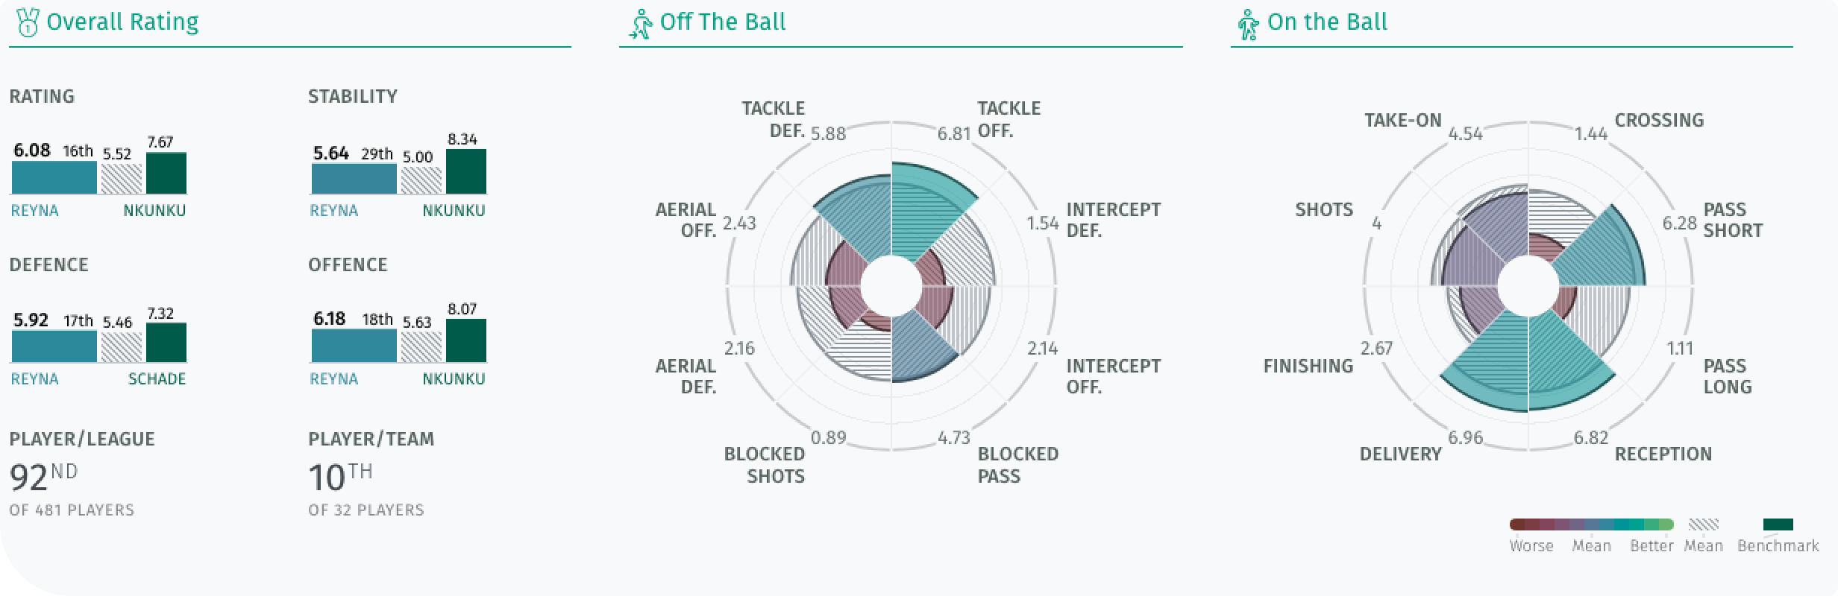Image resolution: width=1838 pixels, height=596 pixels.
Task: Click the dark green Benchmark legend icon
Action: 1778,524
